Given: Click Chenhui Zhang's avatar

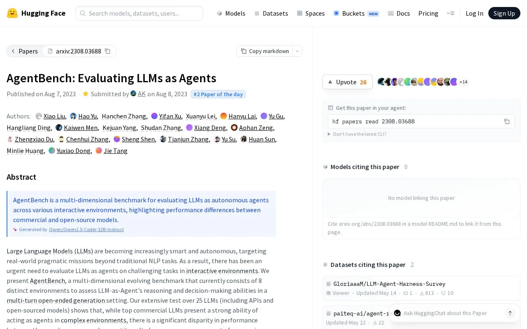Looking at the screenshot, I should click(x=61, y=139).
